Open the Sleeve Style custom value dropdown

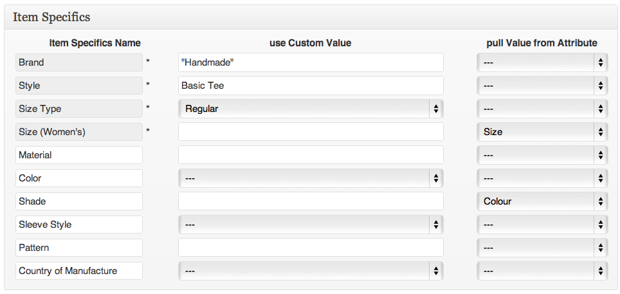tap(311, 225)
